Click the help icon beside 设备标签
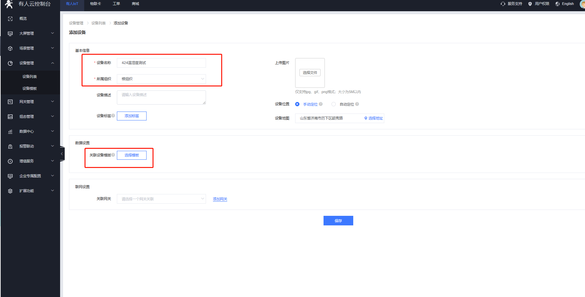The height and width of the screenshot is (297, 585). tap(113, 115)
